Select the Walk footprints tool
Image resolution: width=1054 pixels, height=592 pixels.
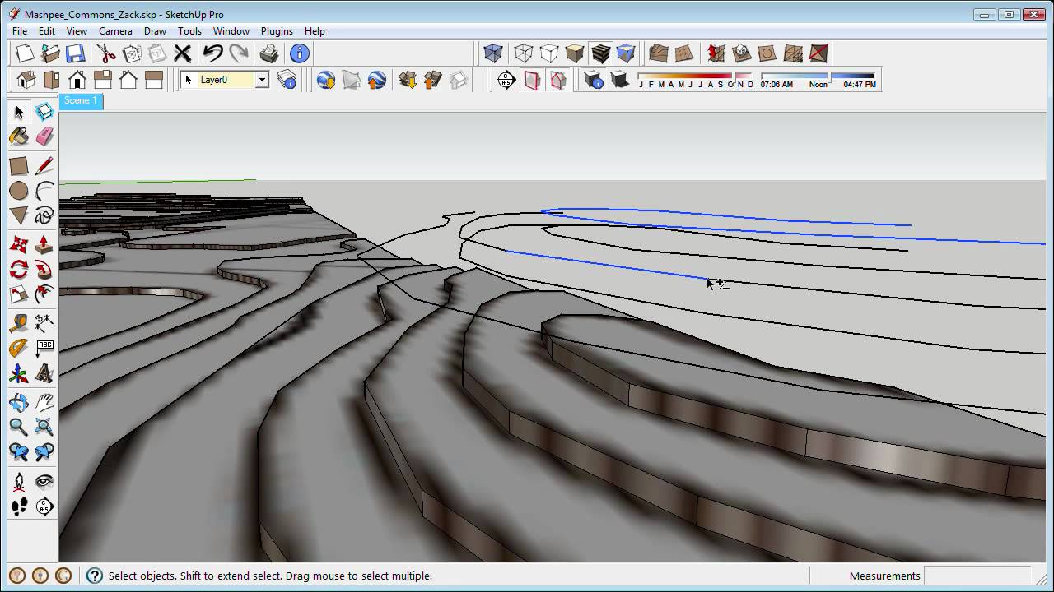19,506
